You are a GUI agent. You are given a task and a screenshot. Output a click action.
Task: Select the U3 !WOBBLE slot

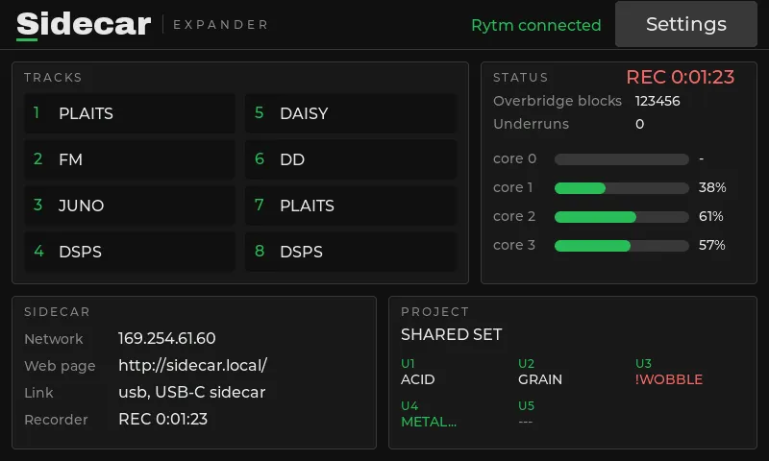point(669,372)
